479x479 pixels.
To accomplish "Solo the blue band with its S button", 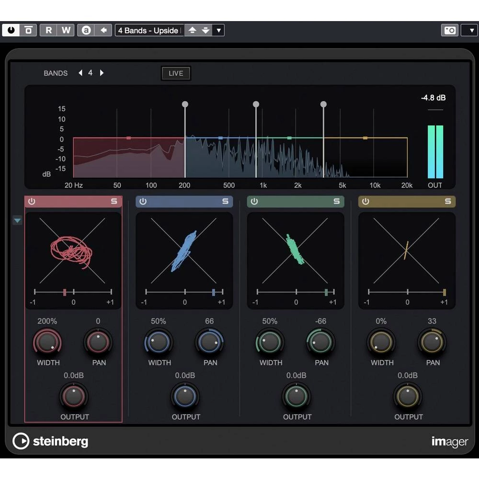I will (x=225, y=201).
